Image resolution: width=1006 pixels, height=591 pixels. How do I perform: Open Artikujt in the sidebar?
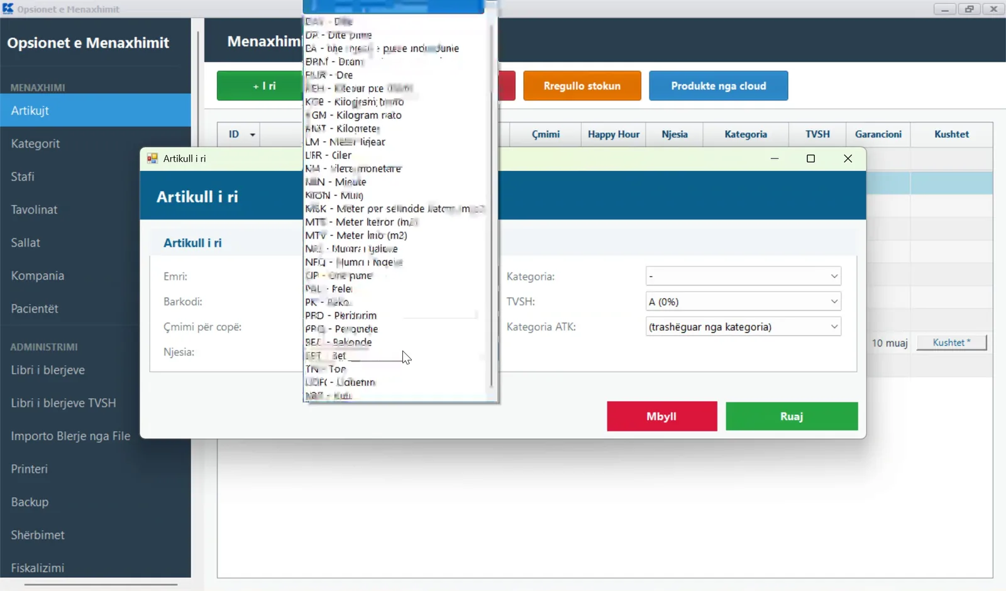(96, 111)
